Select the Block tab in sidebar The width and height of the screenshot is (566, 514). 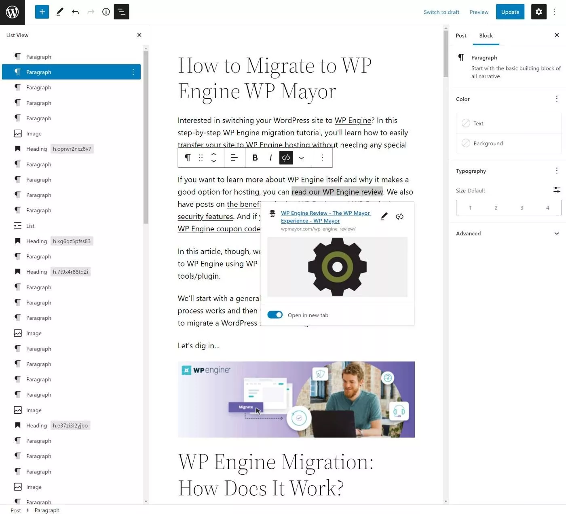486,35
